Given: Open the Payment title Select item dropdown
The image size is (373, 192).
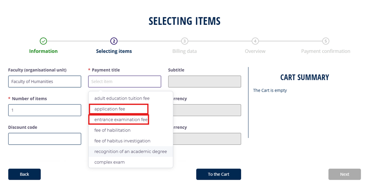Looking at the screenshot, I should pyautogui.click(x=125, y=81).
